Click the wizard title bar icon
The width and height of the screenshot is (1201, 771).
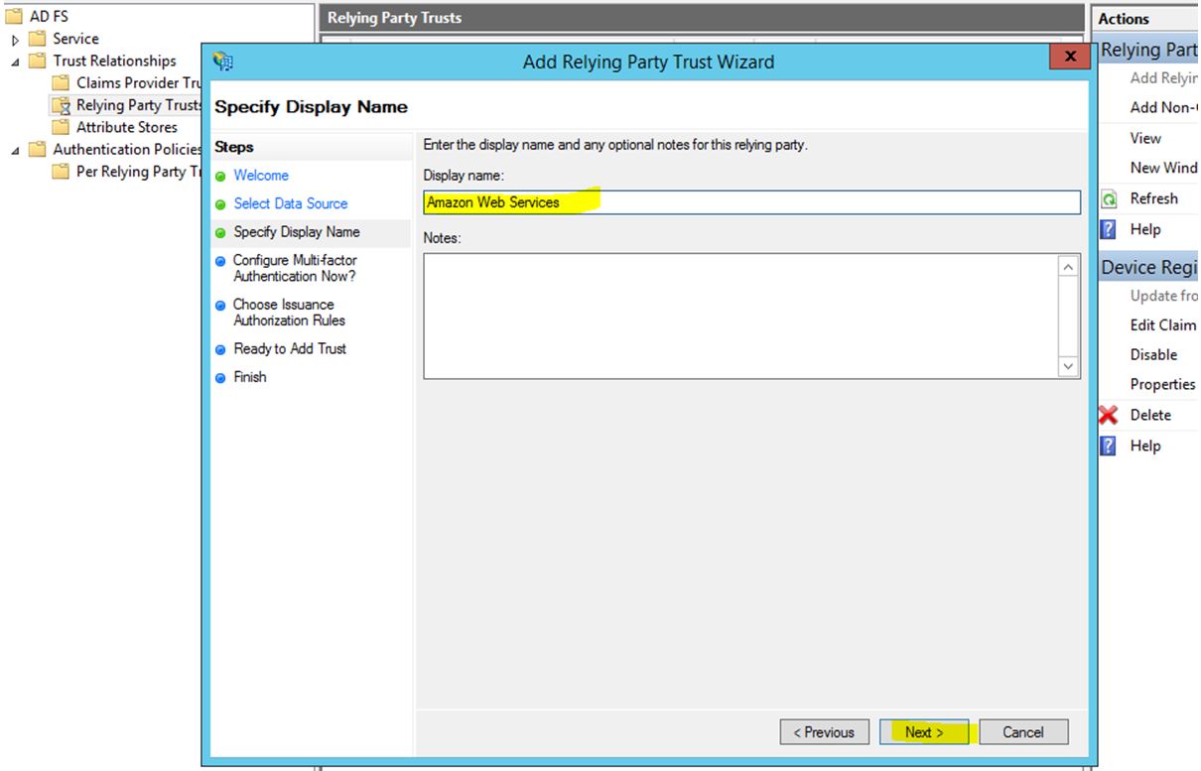[x=222, y=61]
